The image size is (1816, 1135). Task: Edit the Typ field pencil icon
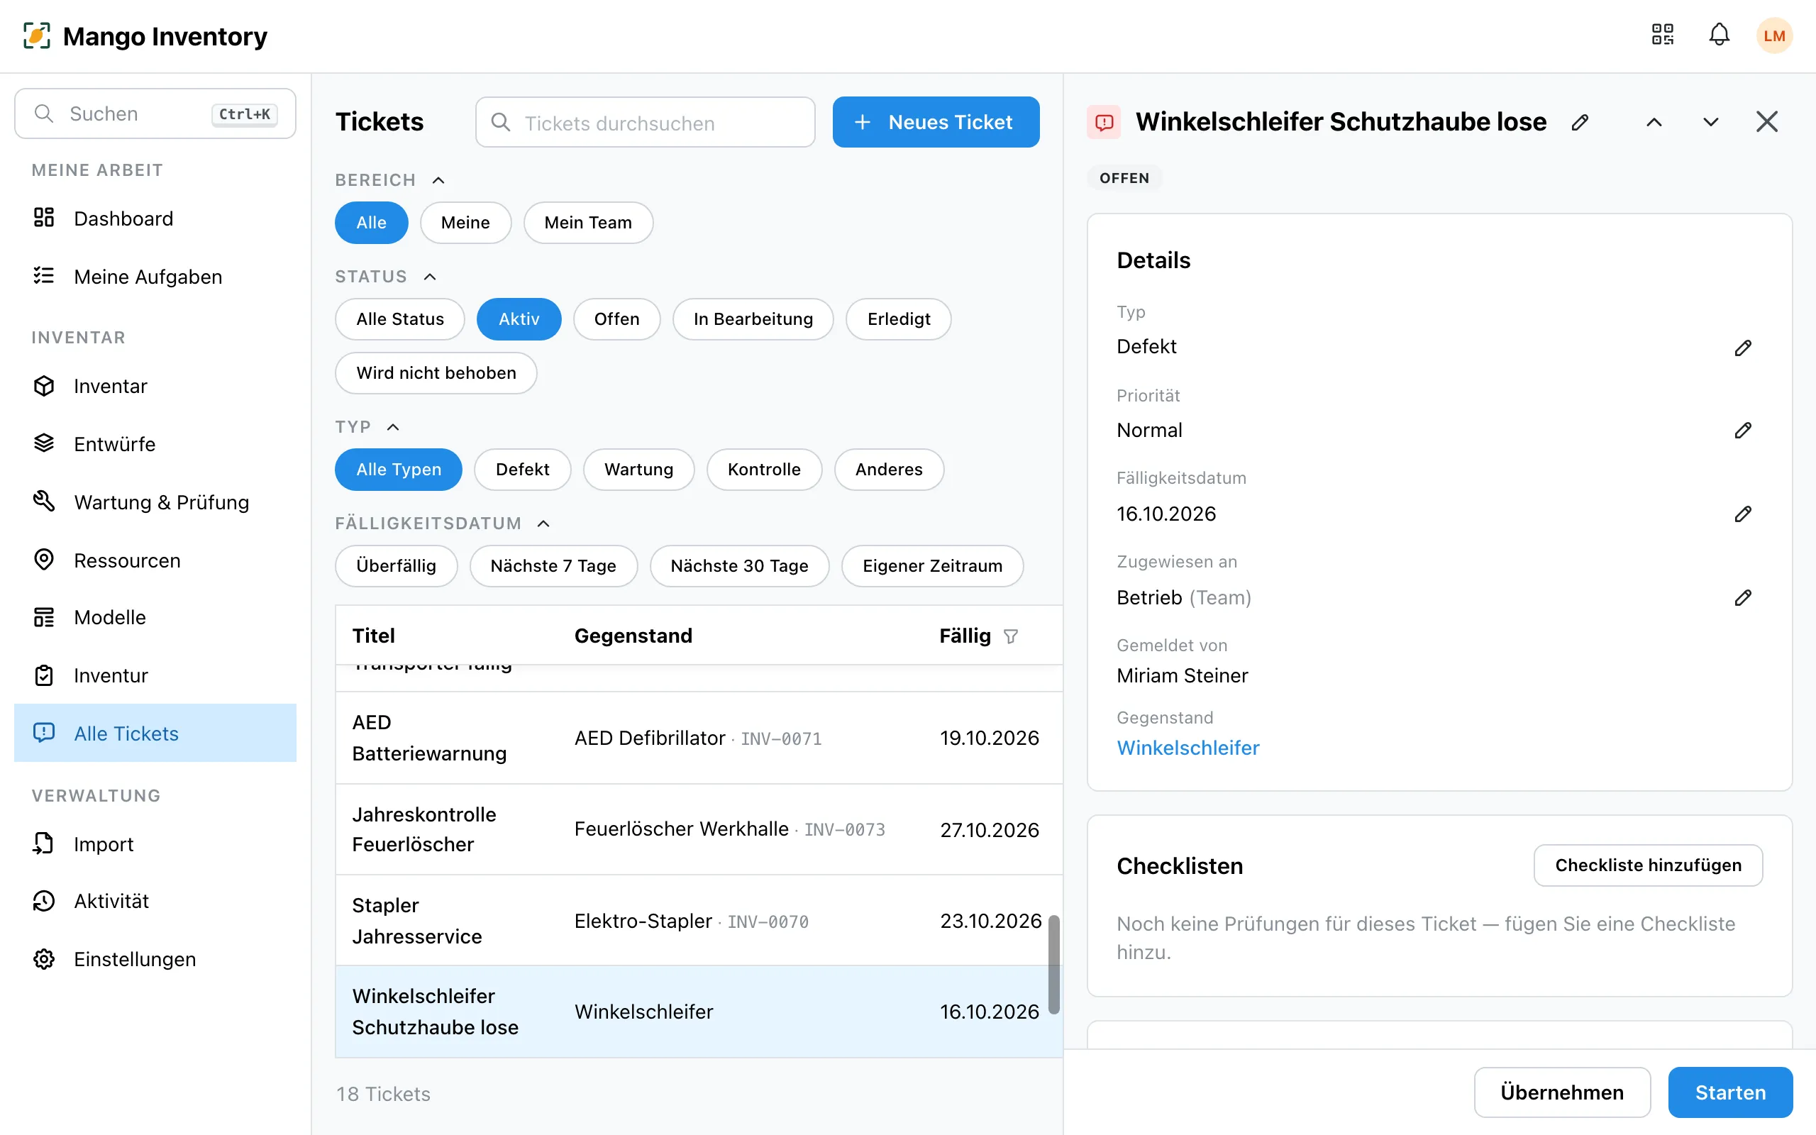click(x=1742, y=348)
